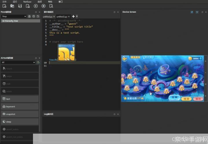Click the Save As toolbar icon
The width and height of the screenshot is (208, 144).
coord(28,6)
